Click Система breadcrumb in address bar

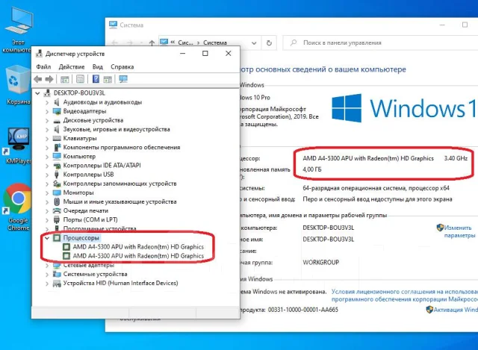tap(215, 43)
